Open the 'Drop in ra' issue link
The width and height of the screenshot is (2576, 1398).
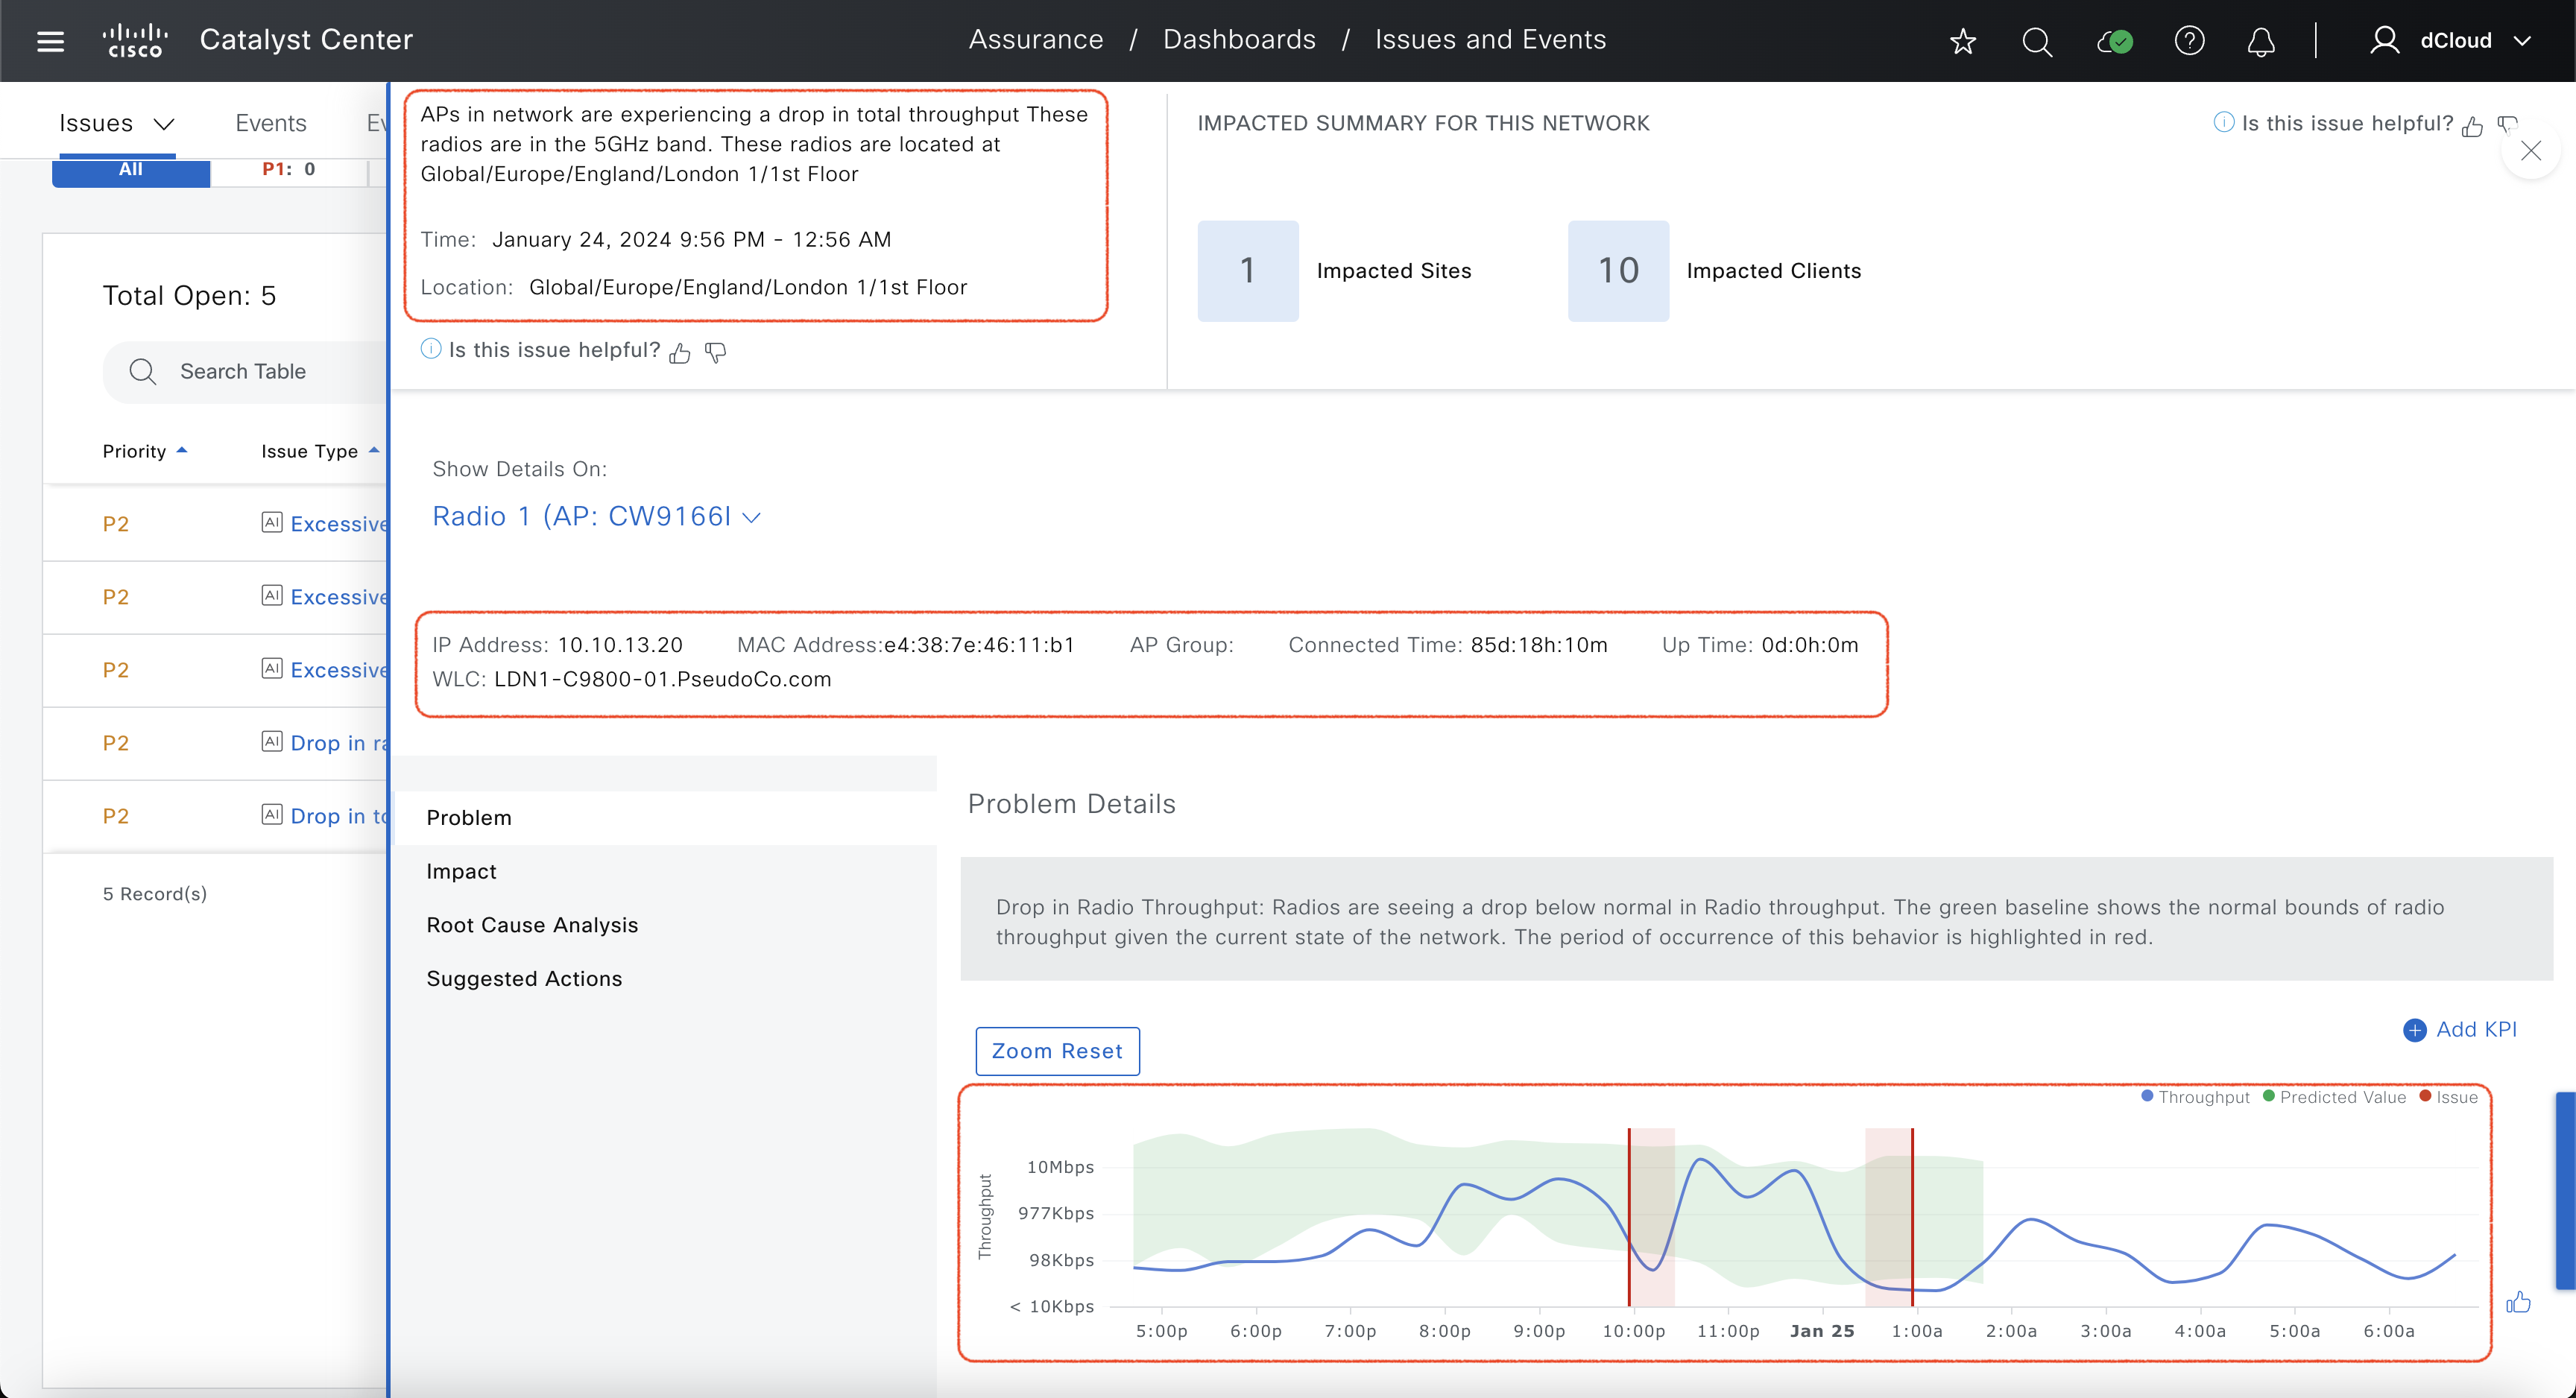(x=338, y=743)
